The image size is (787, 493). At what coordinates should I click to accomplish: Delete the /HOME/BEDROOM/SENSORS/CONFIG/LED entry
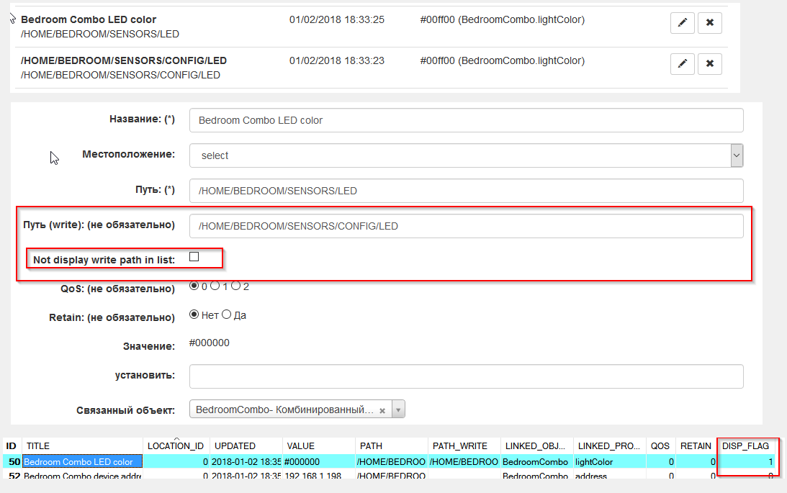point(709,64)
